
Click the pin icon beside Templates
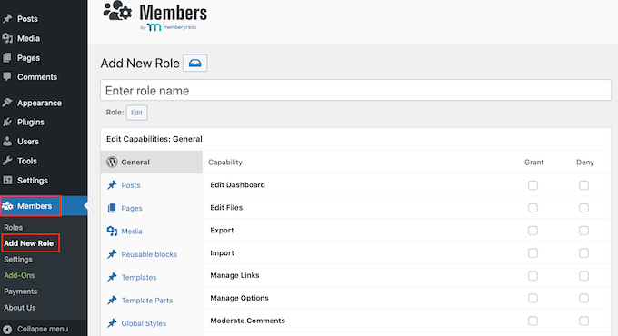(112, 277)
